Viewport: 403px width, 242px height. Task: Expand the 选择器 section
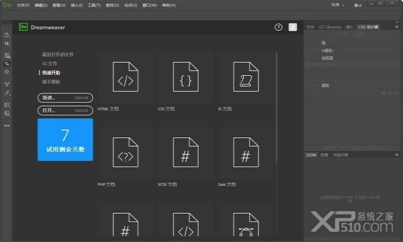click(x=327, y=58)
